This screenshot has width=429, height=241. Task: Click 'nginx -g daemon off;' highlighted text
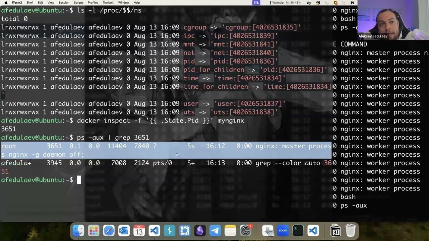(x=46, y=155)
